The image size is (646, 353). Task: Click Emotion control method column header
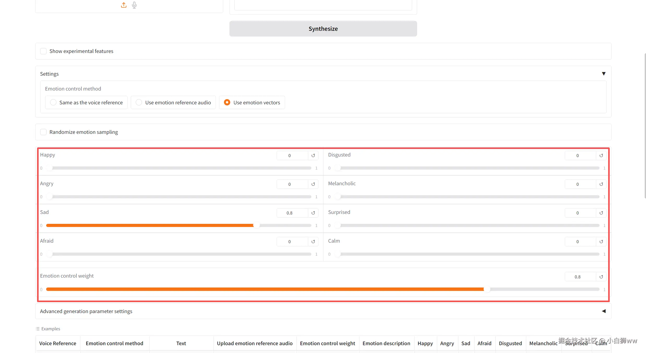114,343
